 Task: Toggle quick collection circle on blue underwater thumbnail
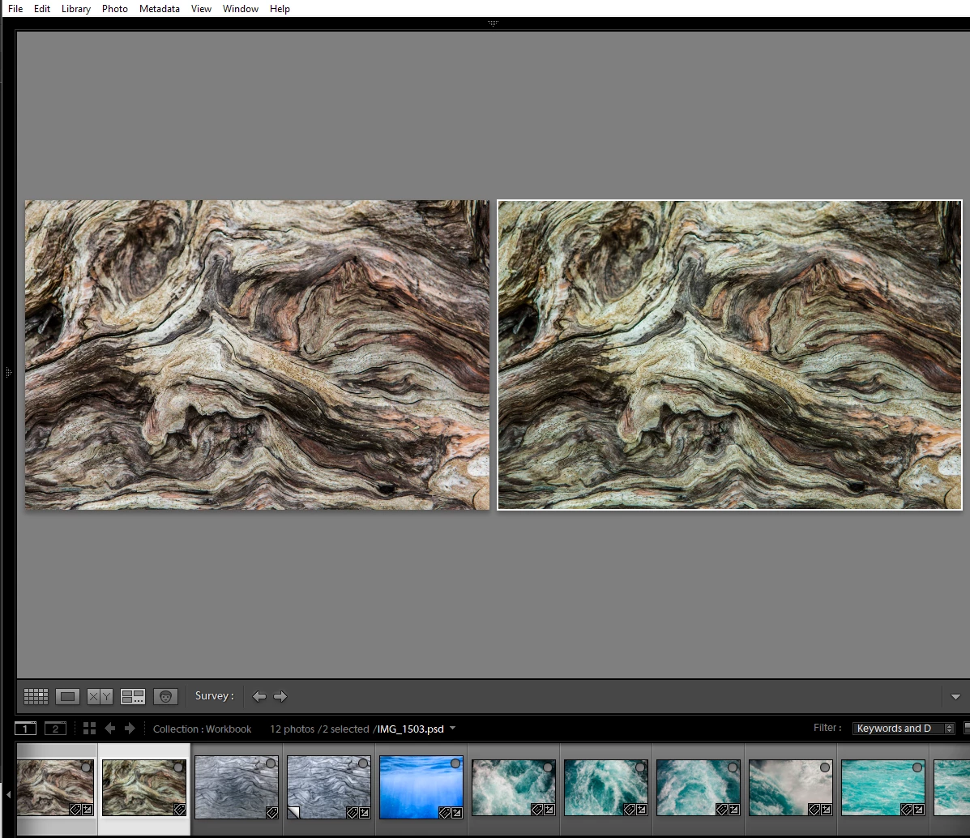[455, 764]
